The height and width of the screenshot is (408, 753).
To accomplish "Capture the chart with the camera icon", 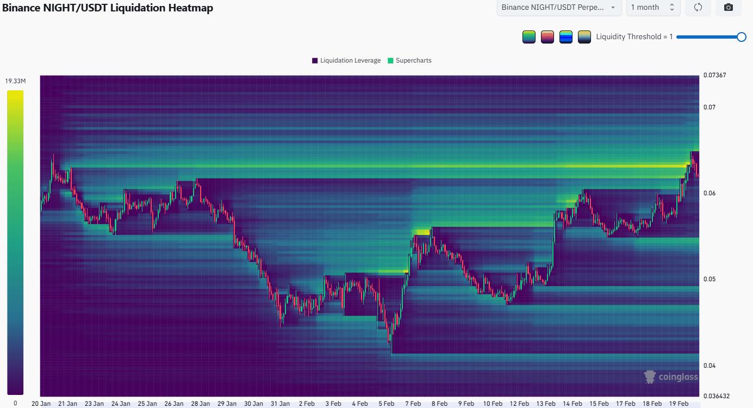I will pos(728,8).
